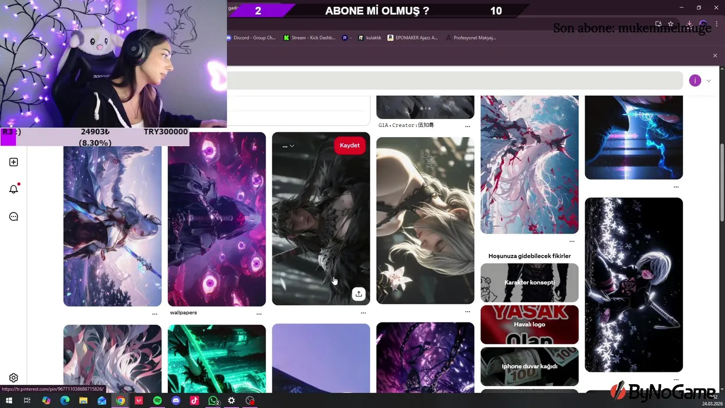This screenshot has width=725, height=408.
Task: Click the purple profile avatar on Pinterest
Action: tap(695, 80)
